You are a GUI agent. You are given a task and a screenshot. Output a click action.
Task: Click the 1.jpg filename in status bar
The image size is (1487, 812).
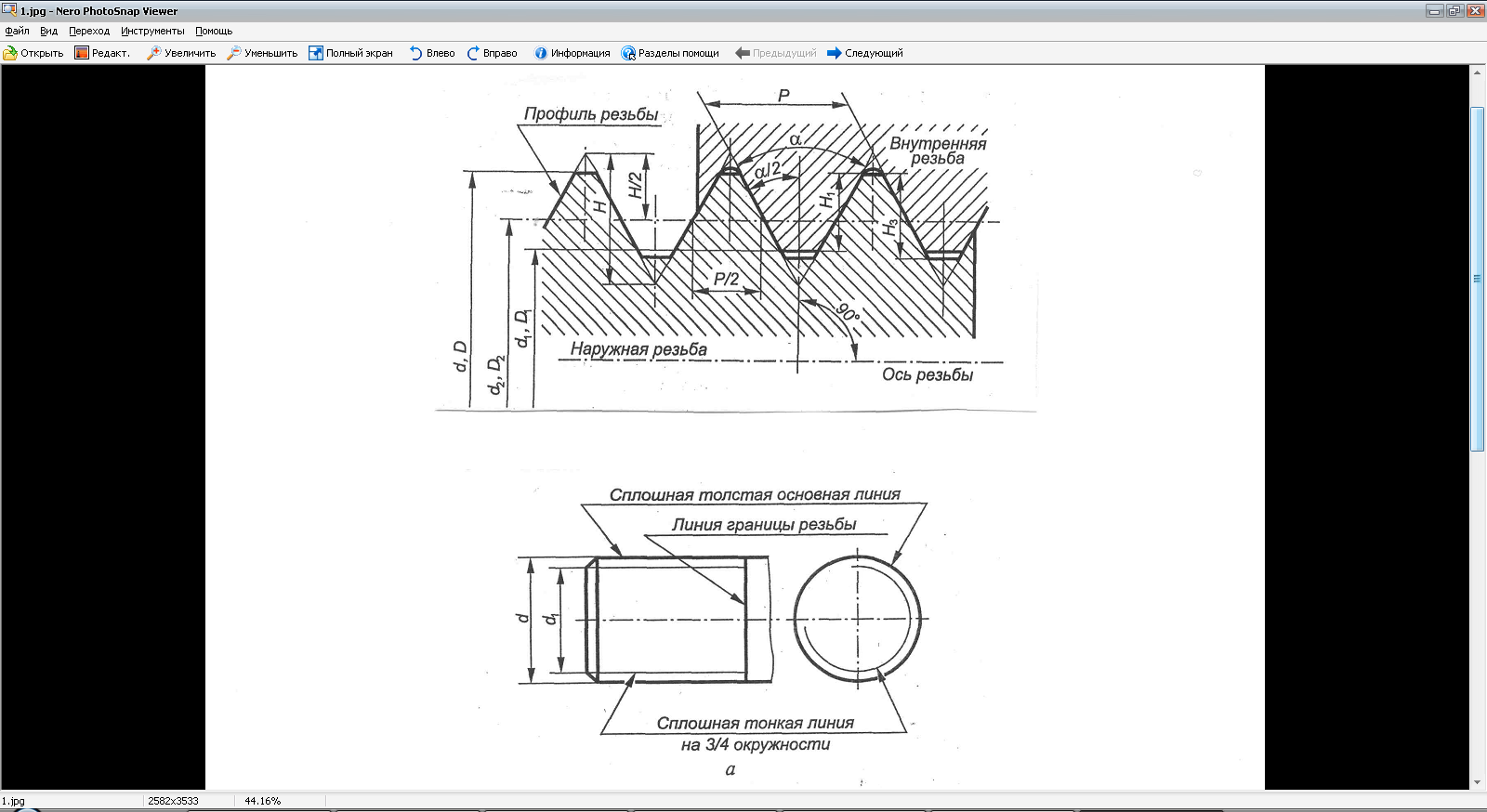(x=13, y=801)
